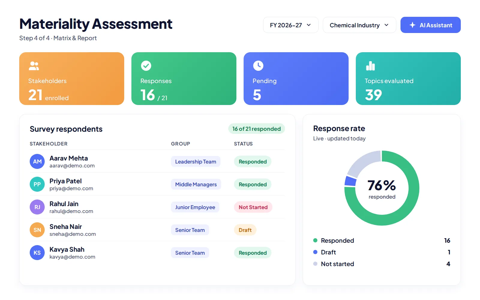Viewport: 480px width, 300px height.
Task: Click the STAKEHOLDER column header
Action: (x=49, y=144)
